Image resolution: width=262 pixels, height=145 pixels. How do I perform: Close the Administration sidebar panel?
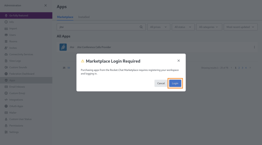click(46, 5)
